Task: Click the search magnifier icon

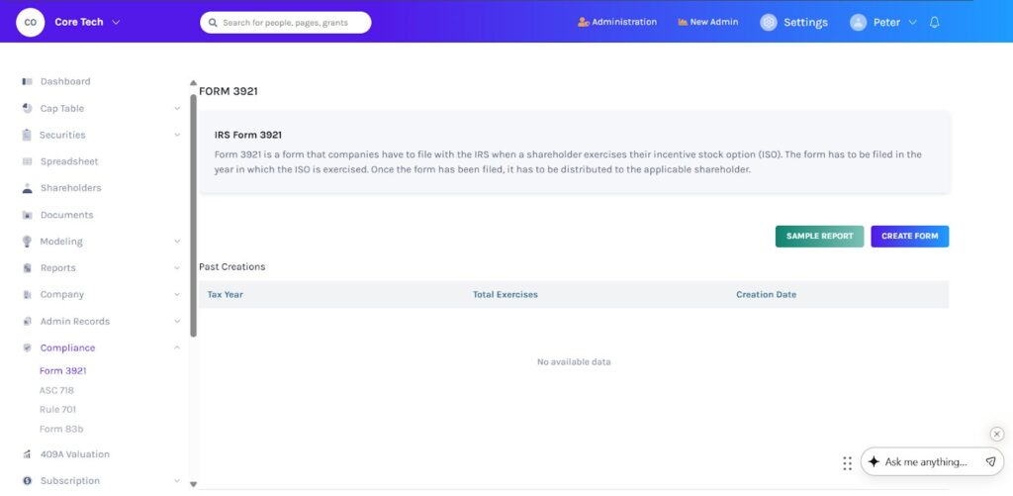Action: [x=214, y=23]
